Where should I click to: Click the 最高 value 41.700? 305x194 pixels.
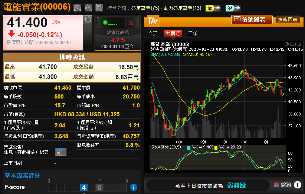[48, 67]
